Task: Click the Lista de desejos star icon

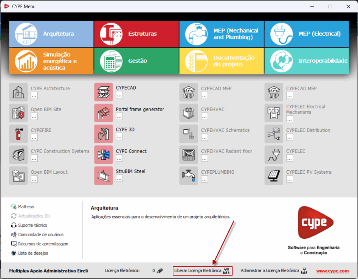Action: pos(14,253)
